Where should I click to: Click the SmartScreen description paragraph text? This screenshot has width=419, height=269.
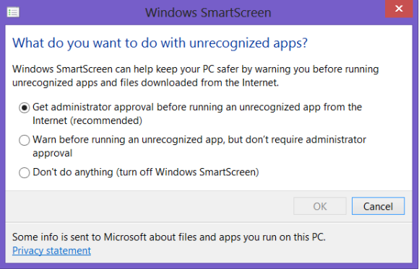(x=196, y=76)
